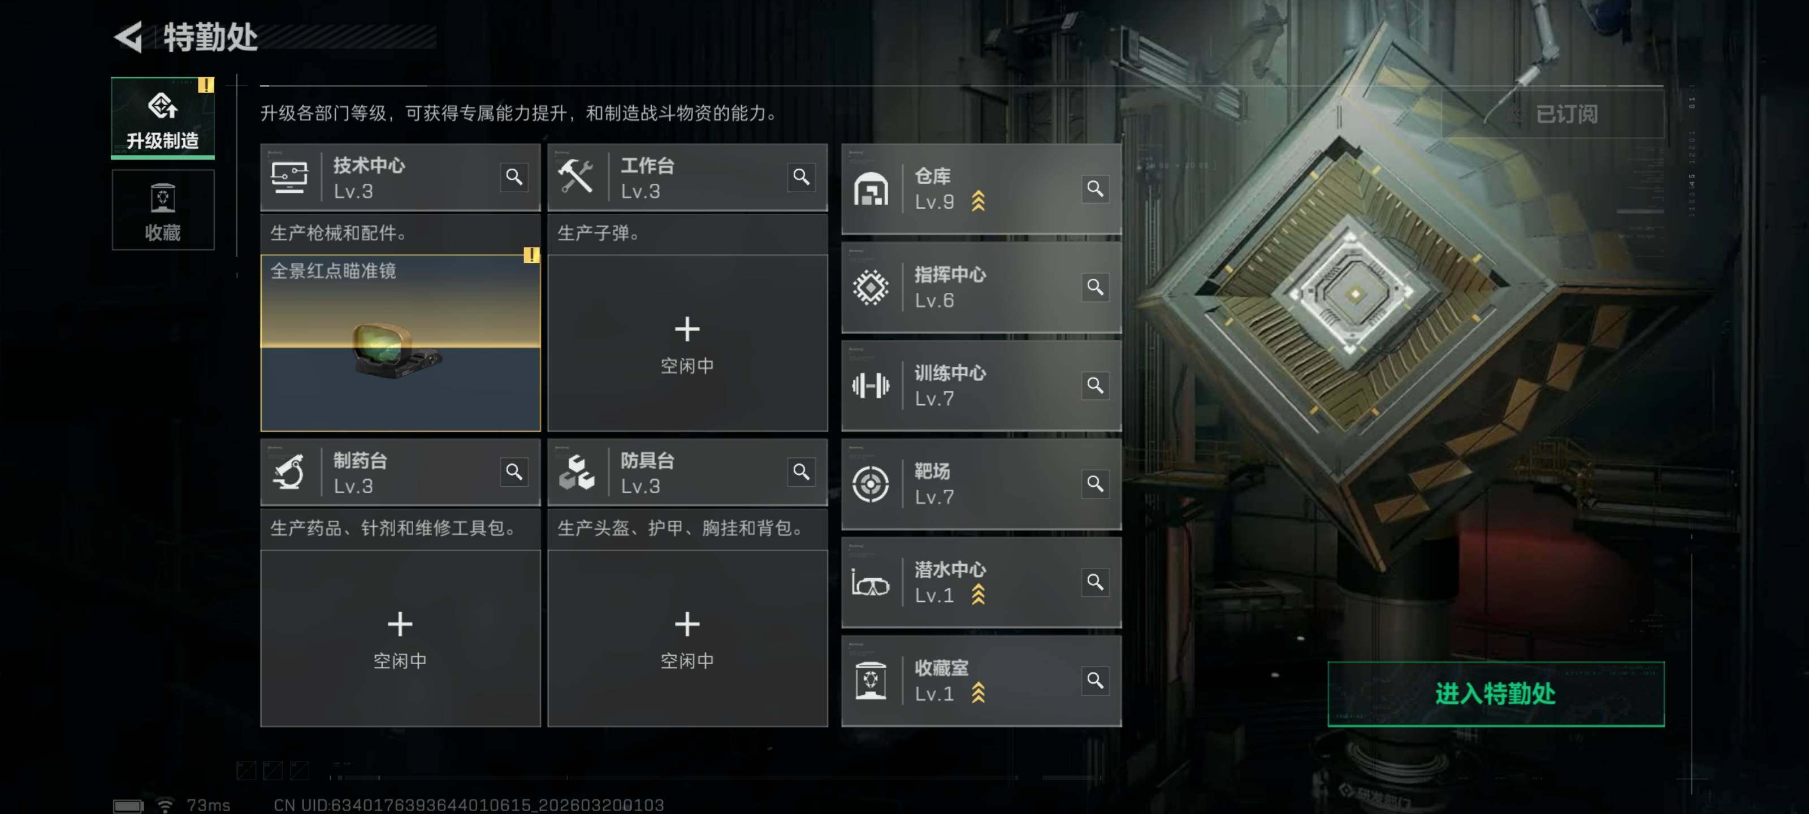The width and height of the screenshot is (1809, 814).
Task: Add a production task in 制药台 idle slot
Action: pos(400,638)
